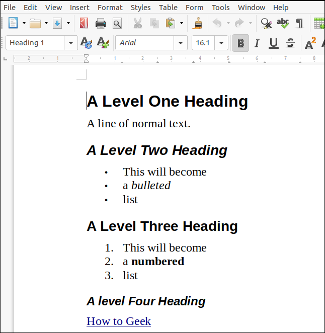Click the Update Selected Style icon
Screen dimensions: 325x333
pyautogui.click(x=86, y=43)
